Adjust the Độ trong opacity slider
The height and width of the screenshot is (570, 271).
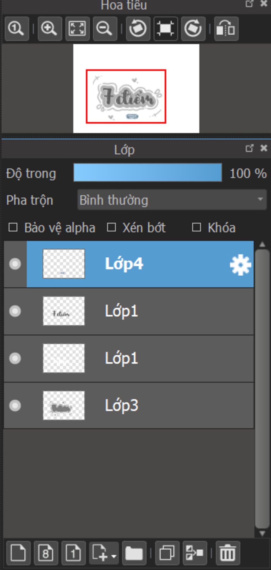(x=147, y=173)
